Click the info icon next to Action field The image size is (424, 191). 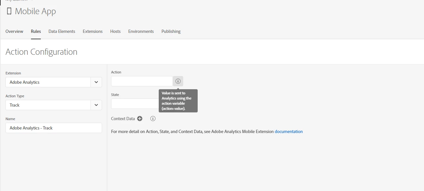tap(178, 81)
